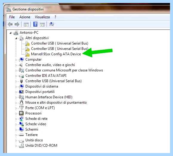
Task: Open the Visualizza menu
Action: [x=42, y=17]
